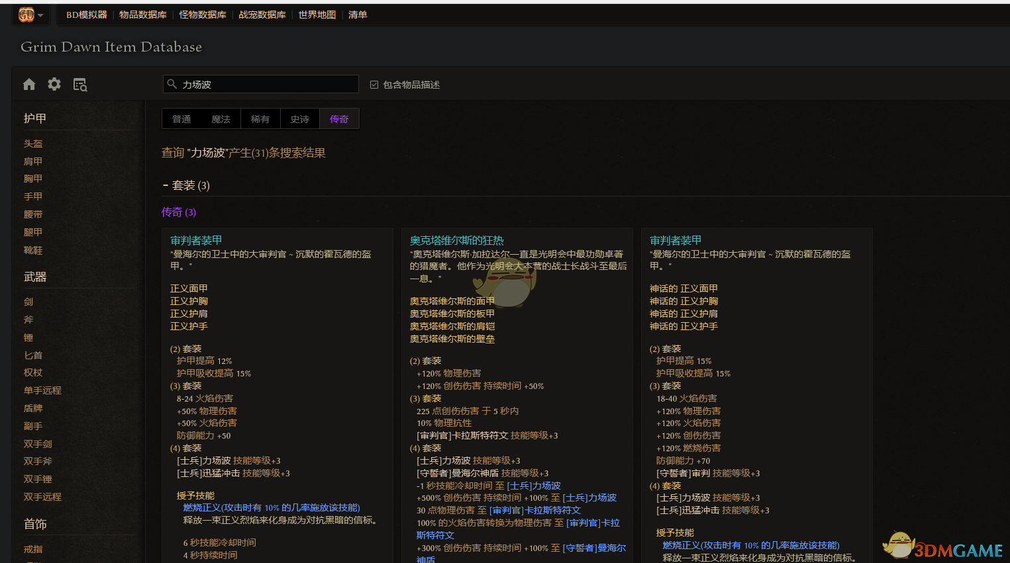Select the 普通 rarity tab
Image resolution: width=1010 pixels, height=563 pixels.
point(181,119)
